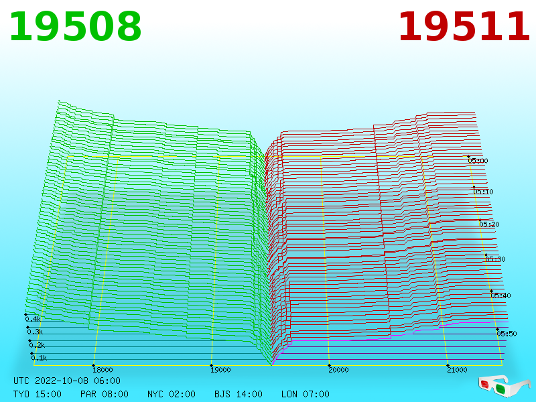
Task: Click the PAR 08:00 time
Action: tap(105, 394)
